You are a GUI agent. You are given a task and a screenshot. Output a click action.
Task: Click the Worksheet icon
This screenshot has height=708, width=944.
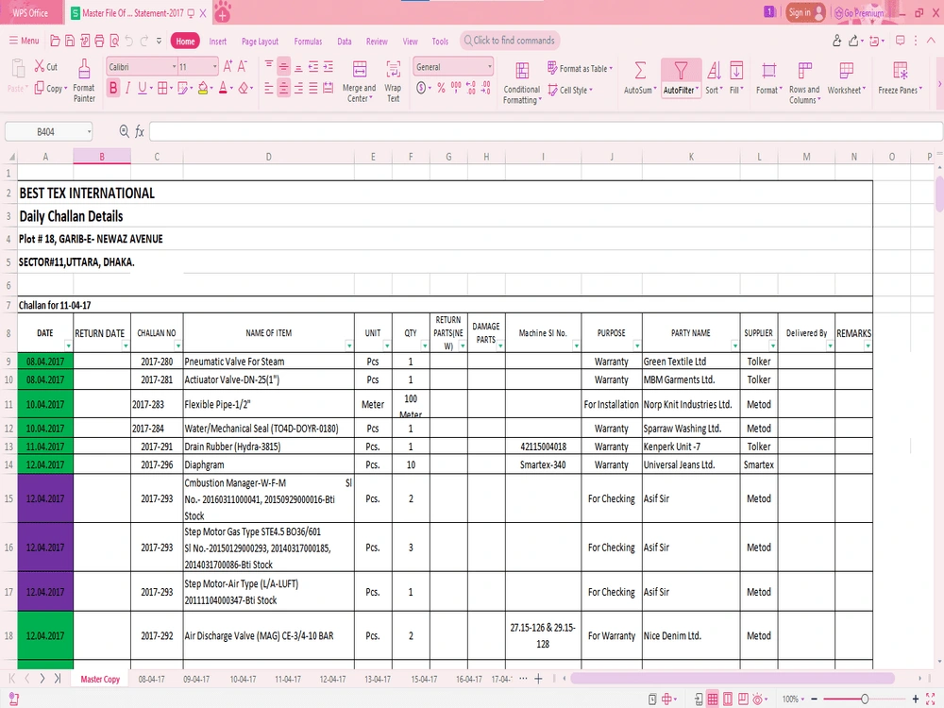tap(846, 71)
